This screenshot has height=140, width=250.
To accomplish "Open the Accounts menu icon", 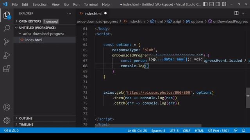I will pos(7,107).
